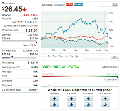Click the Set date range button
Screen dimensions: 120x111
115,57
